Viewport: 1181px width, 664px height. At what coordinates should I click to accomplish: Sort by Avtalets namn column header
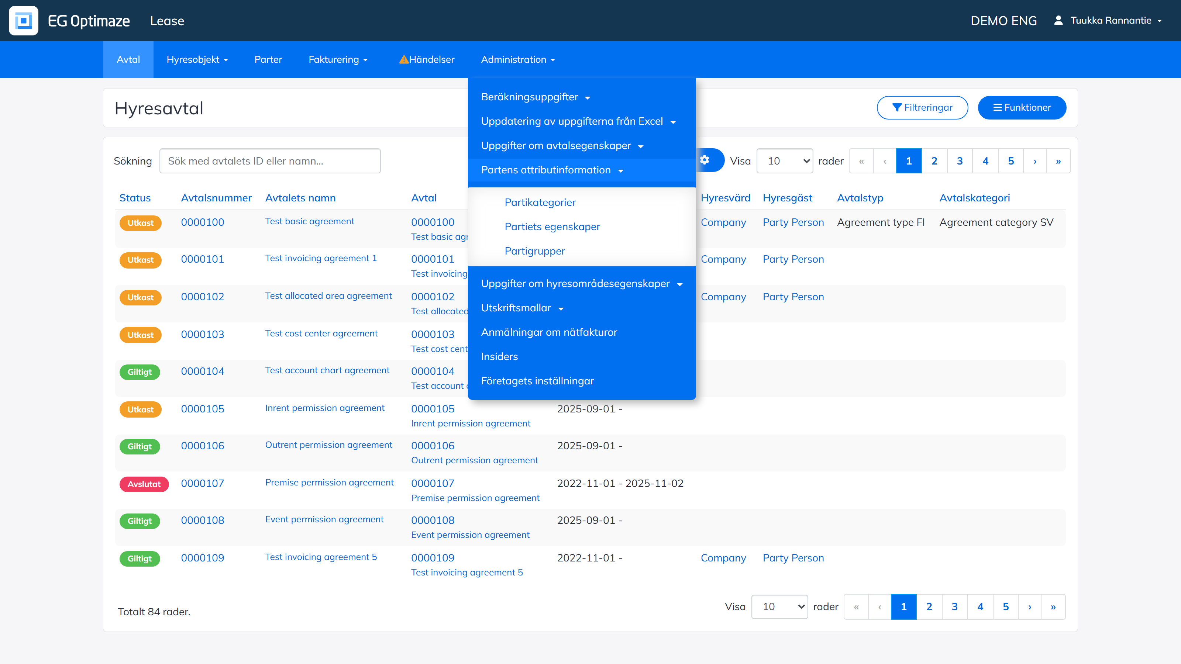click(300, 198)
